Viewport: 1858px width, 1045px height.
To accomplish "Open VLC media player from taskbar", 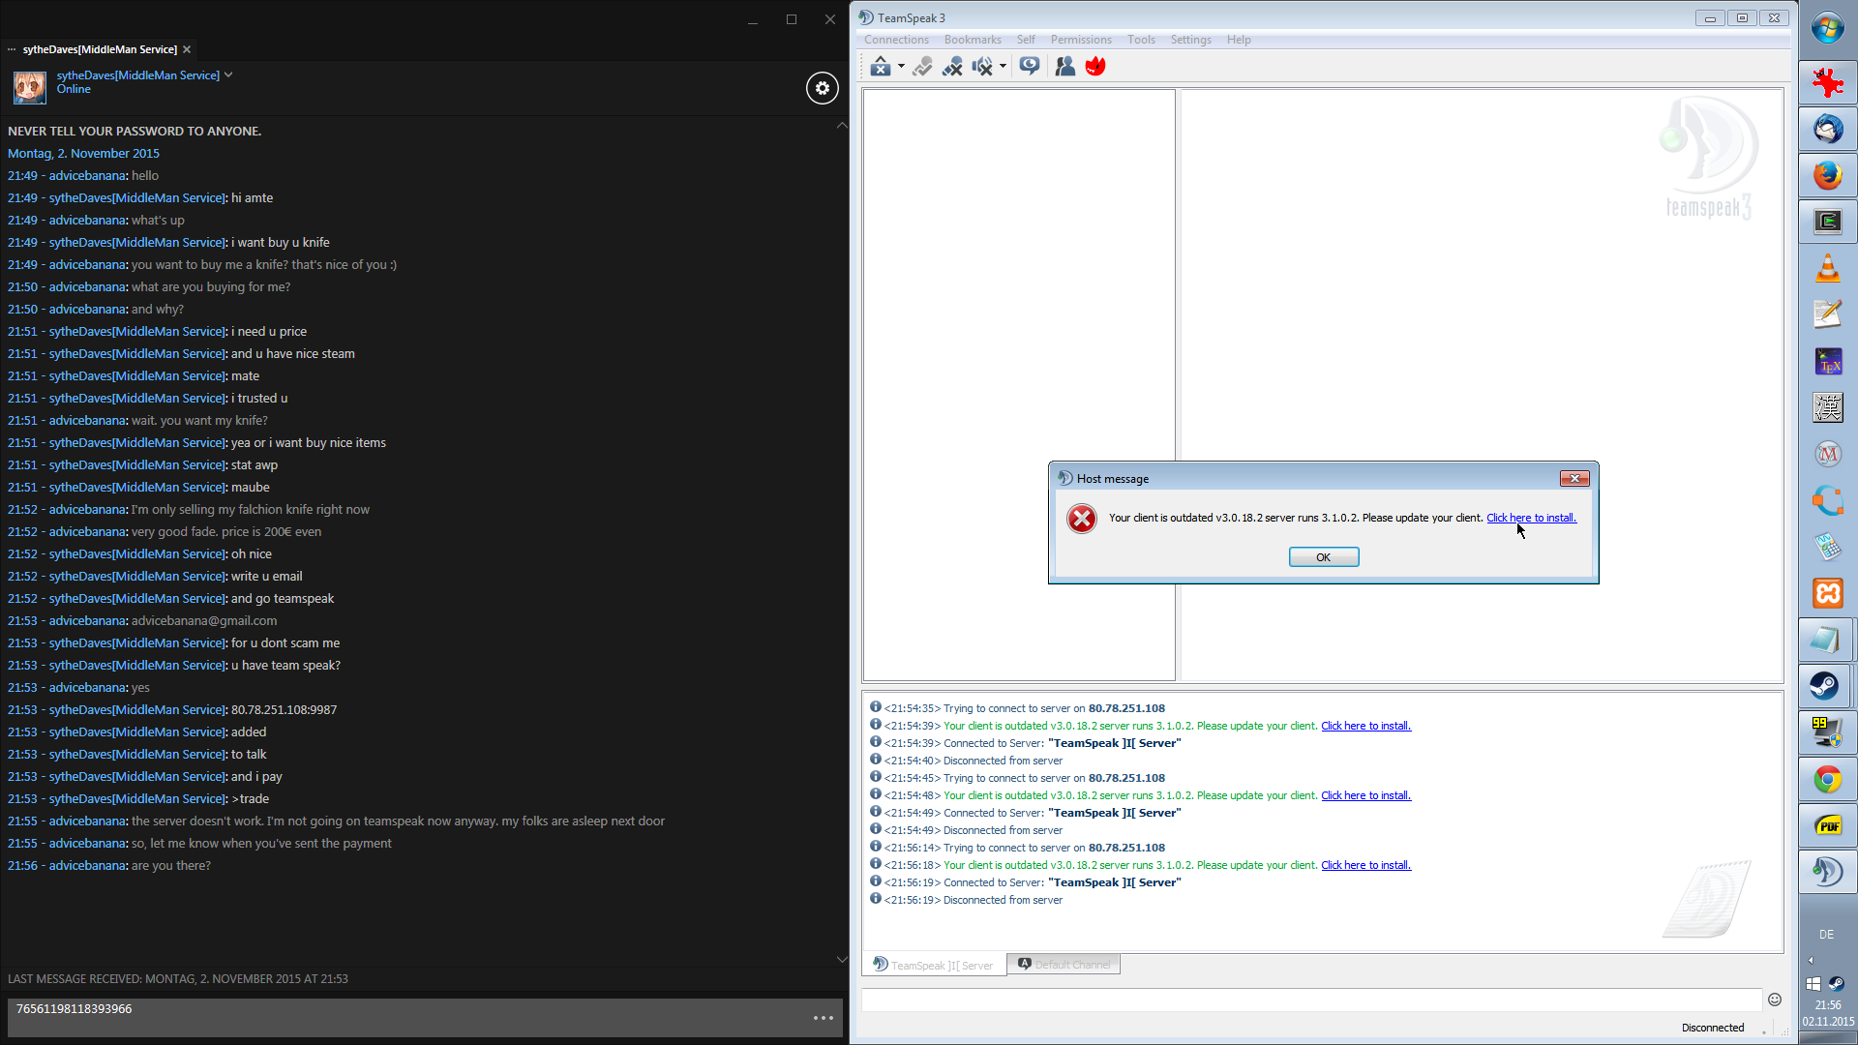I will pyautogui.click(x=1827, y=268).
